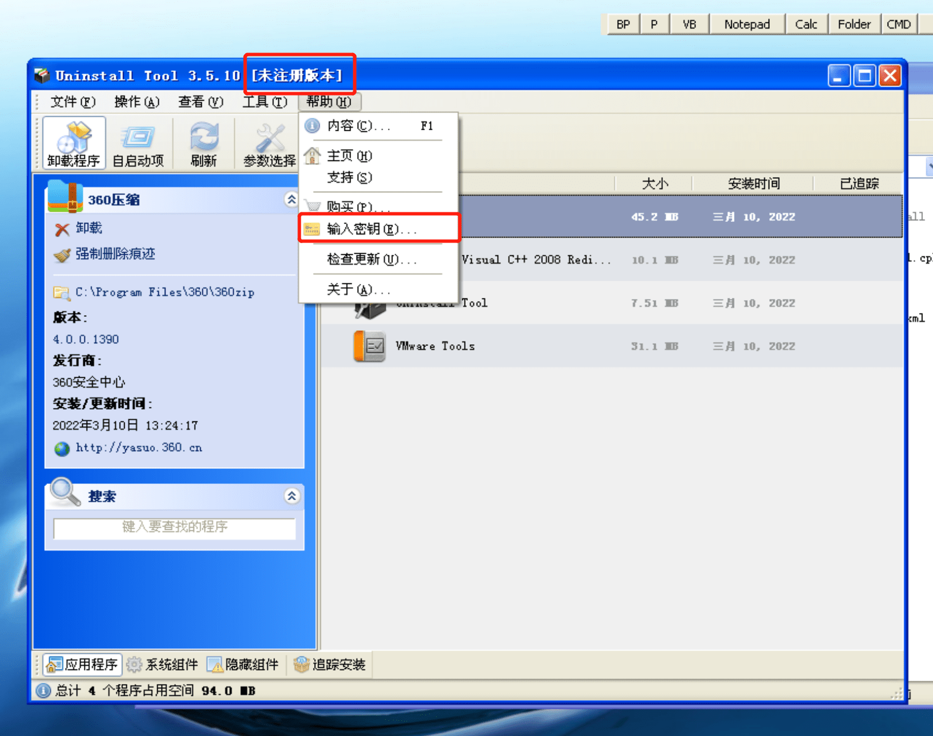The width and height of the screenshot is (933, 736).
Task: Click the folder icon beside install path
Action: pos(61,293)
